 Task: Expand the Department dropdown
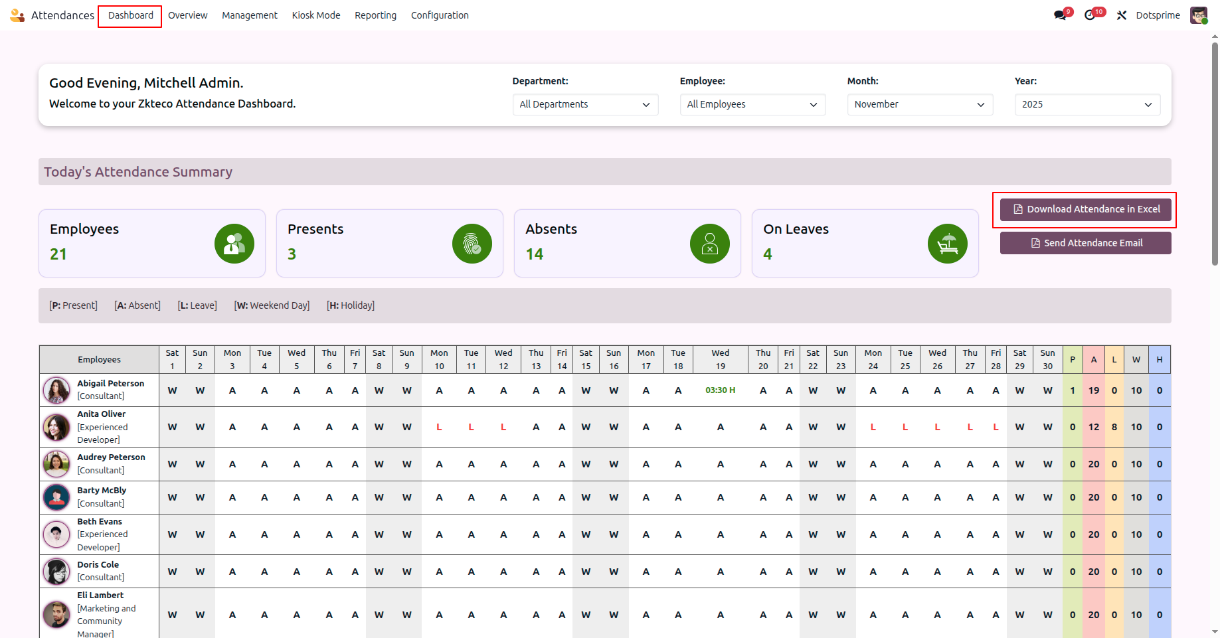point(584,105)
